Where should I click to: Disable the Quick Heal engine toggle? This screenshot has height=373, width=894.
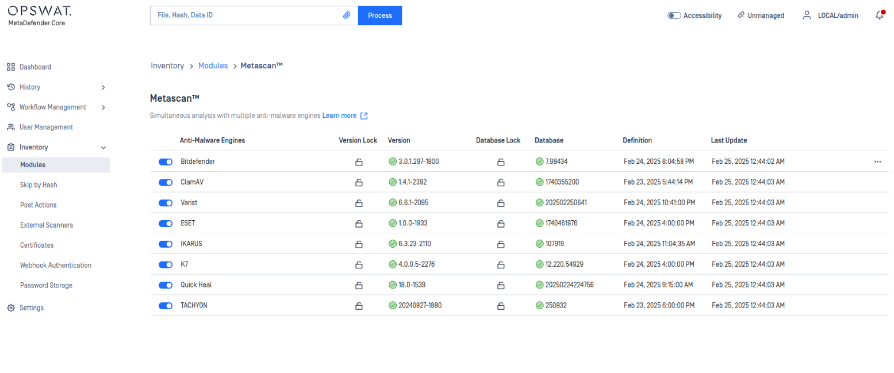point(166,285)
